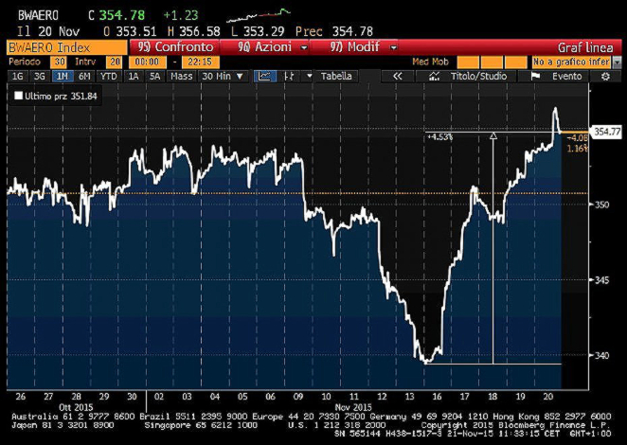
Task: Select the 1M period range
Action: pyautogui.click(x=62, y=76)
